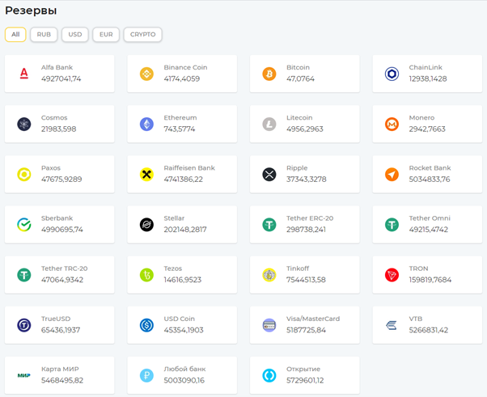Click the USD Coin label
The image size is (487, 397).
(180, 319)
